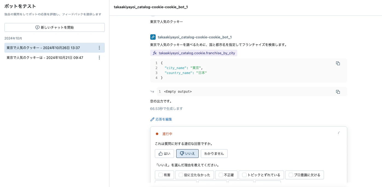The image size is (382, 187).
Task: Enable the 不正確 reason checkbox
Action: (x=221, y=175)
